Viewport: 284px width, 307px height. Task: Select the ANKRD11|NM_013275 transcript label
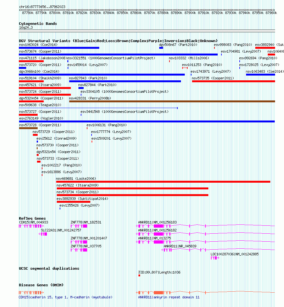154,238
